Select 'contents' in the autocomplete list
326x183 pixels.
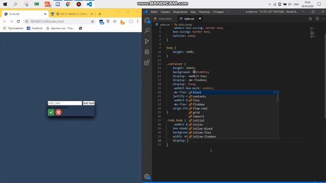[x=233, y=97]
